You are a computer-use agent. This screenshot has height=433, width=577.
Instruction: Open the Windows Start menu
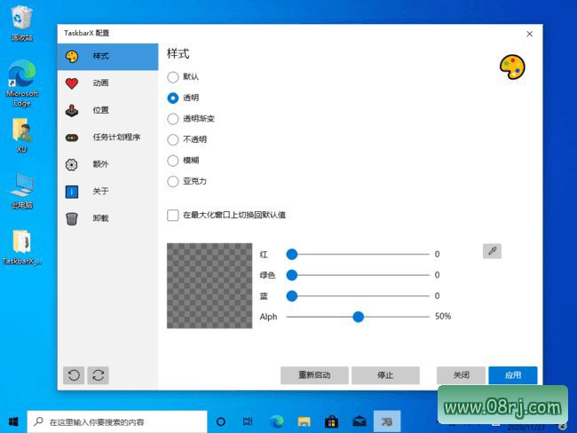pyautogui.click(x=13, y=421)
